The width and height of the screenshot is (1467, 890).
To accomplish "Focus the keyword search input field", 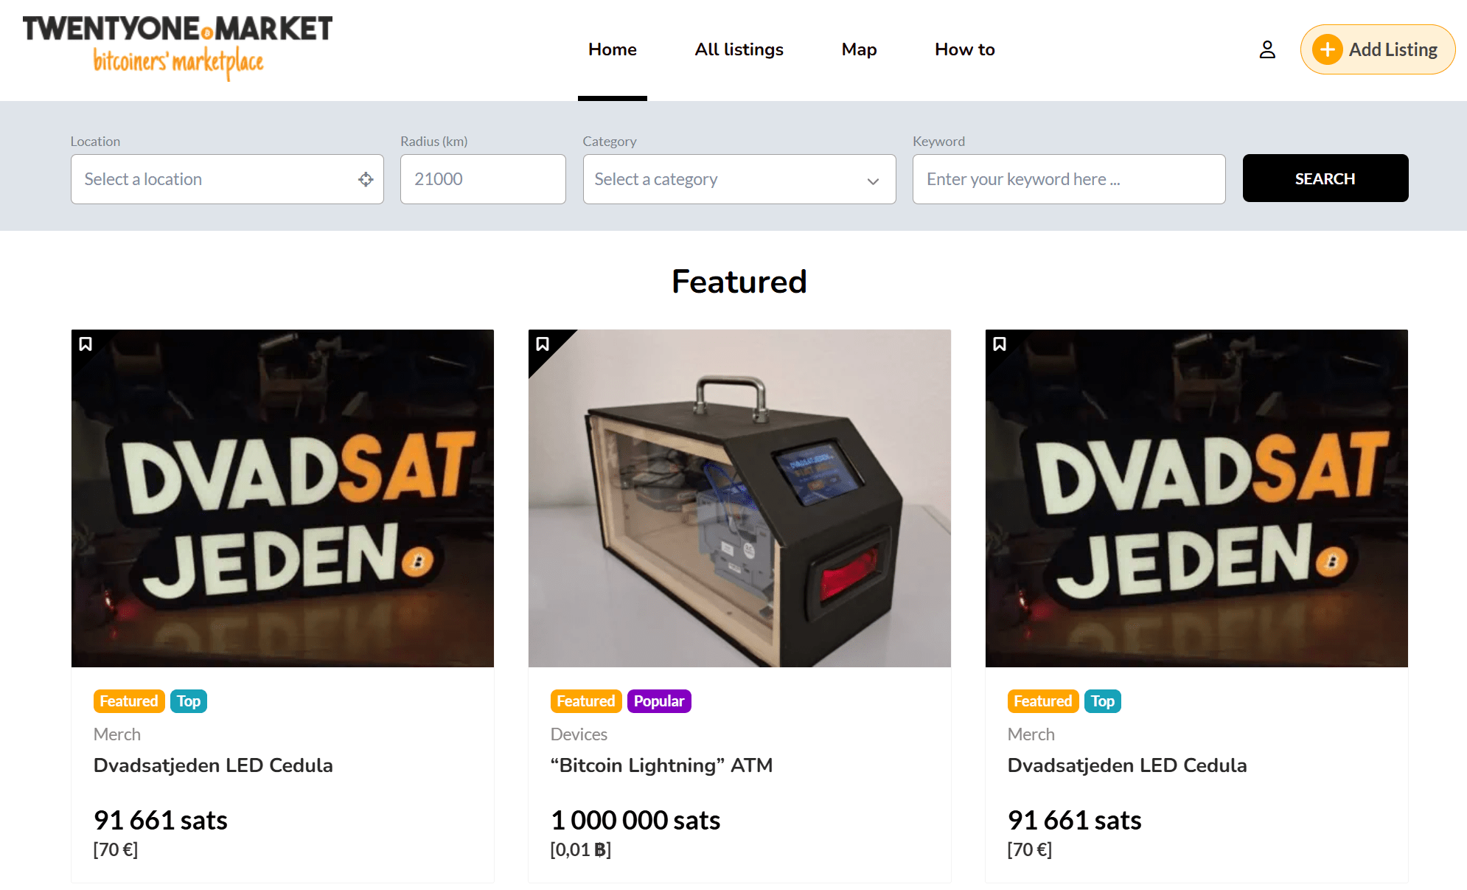I will [x=1068, y=179].
